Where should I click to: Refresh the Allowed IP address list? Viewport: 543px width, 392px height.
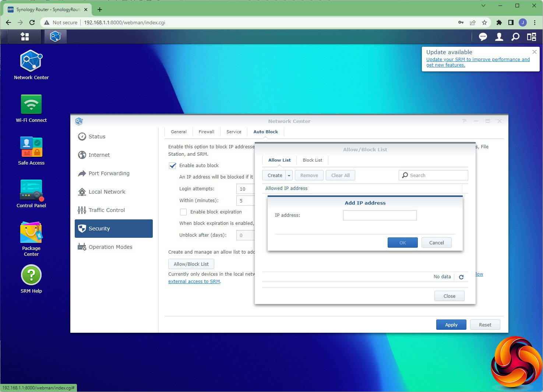pos(461,277)
